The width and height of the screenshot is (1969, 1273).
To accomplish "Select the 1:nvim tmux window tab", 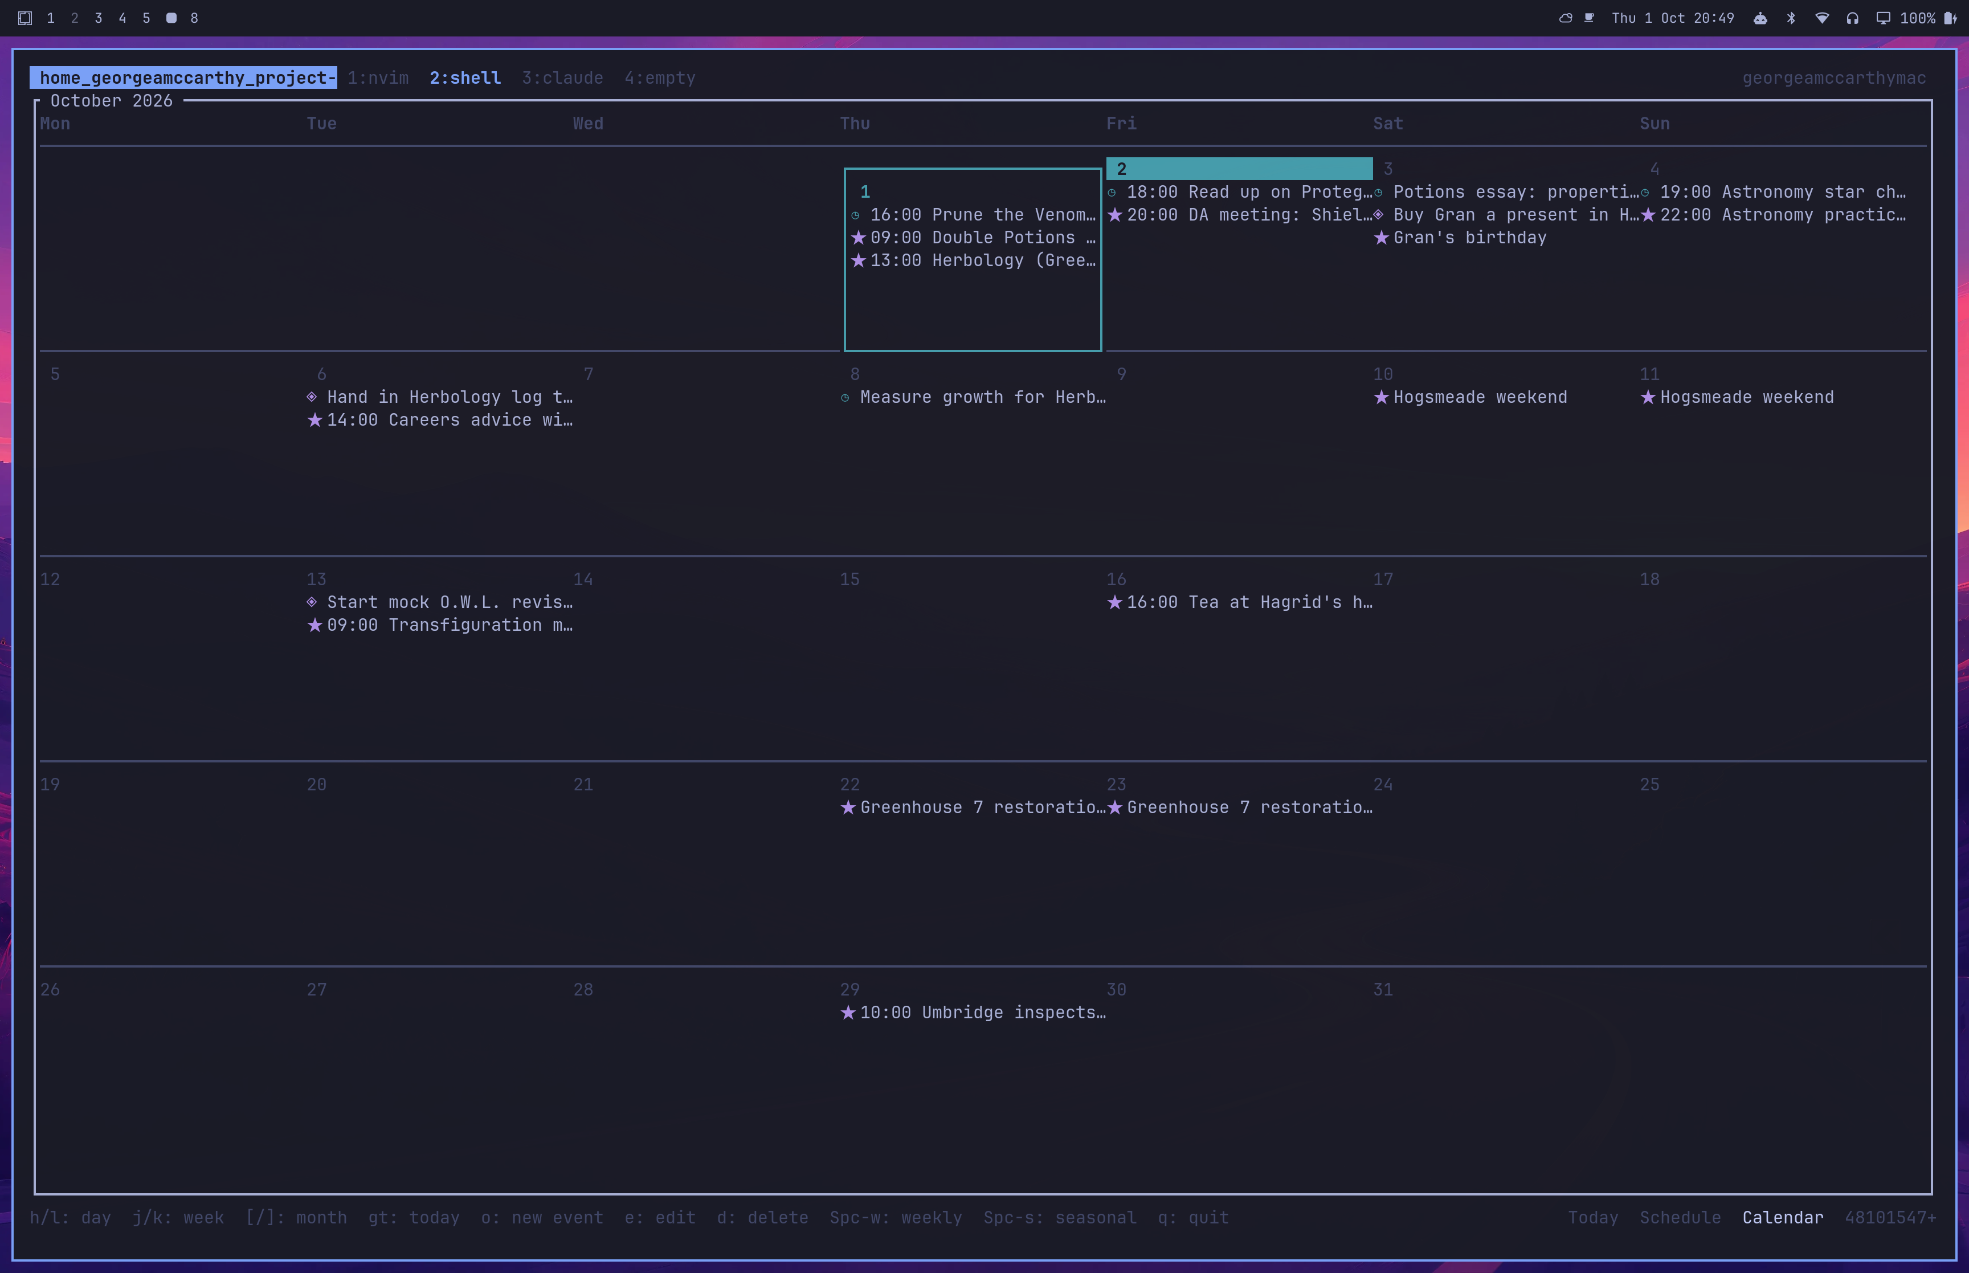I will tap(378, 77).
